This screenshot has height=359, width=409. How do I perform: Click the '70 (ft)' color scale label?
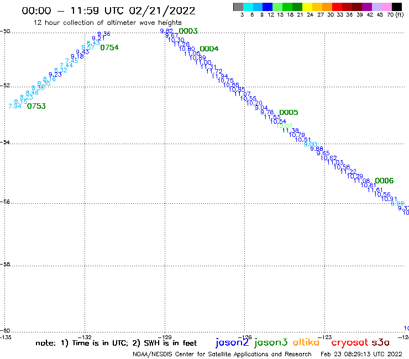coord(395,15)
